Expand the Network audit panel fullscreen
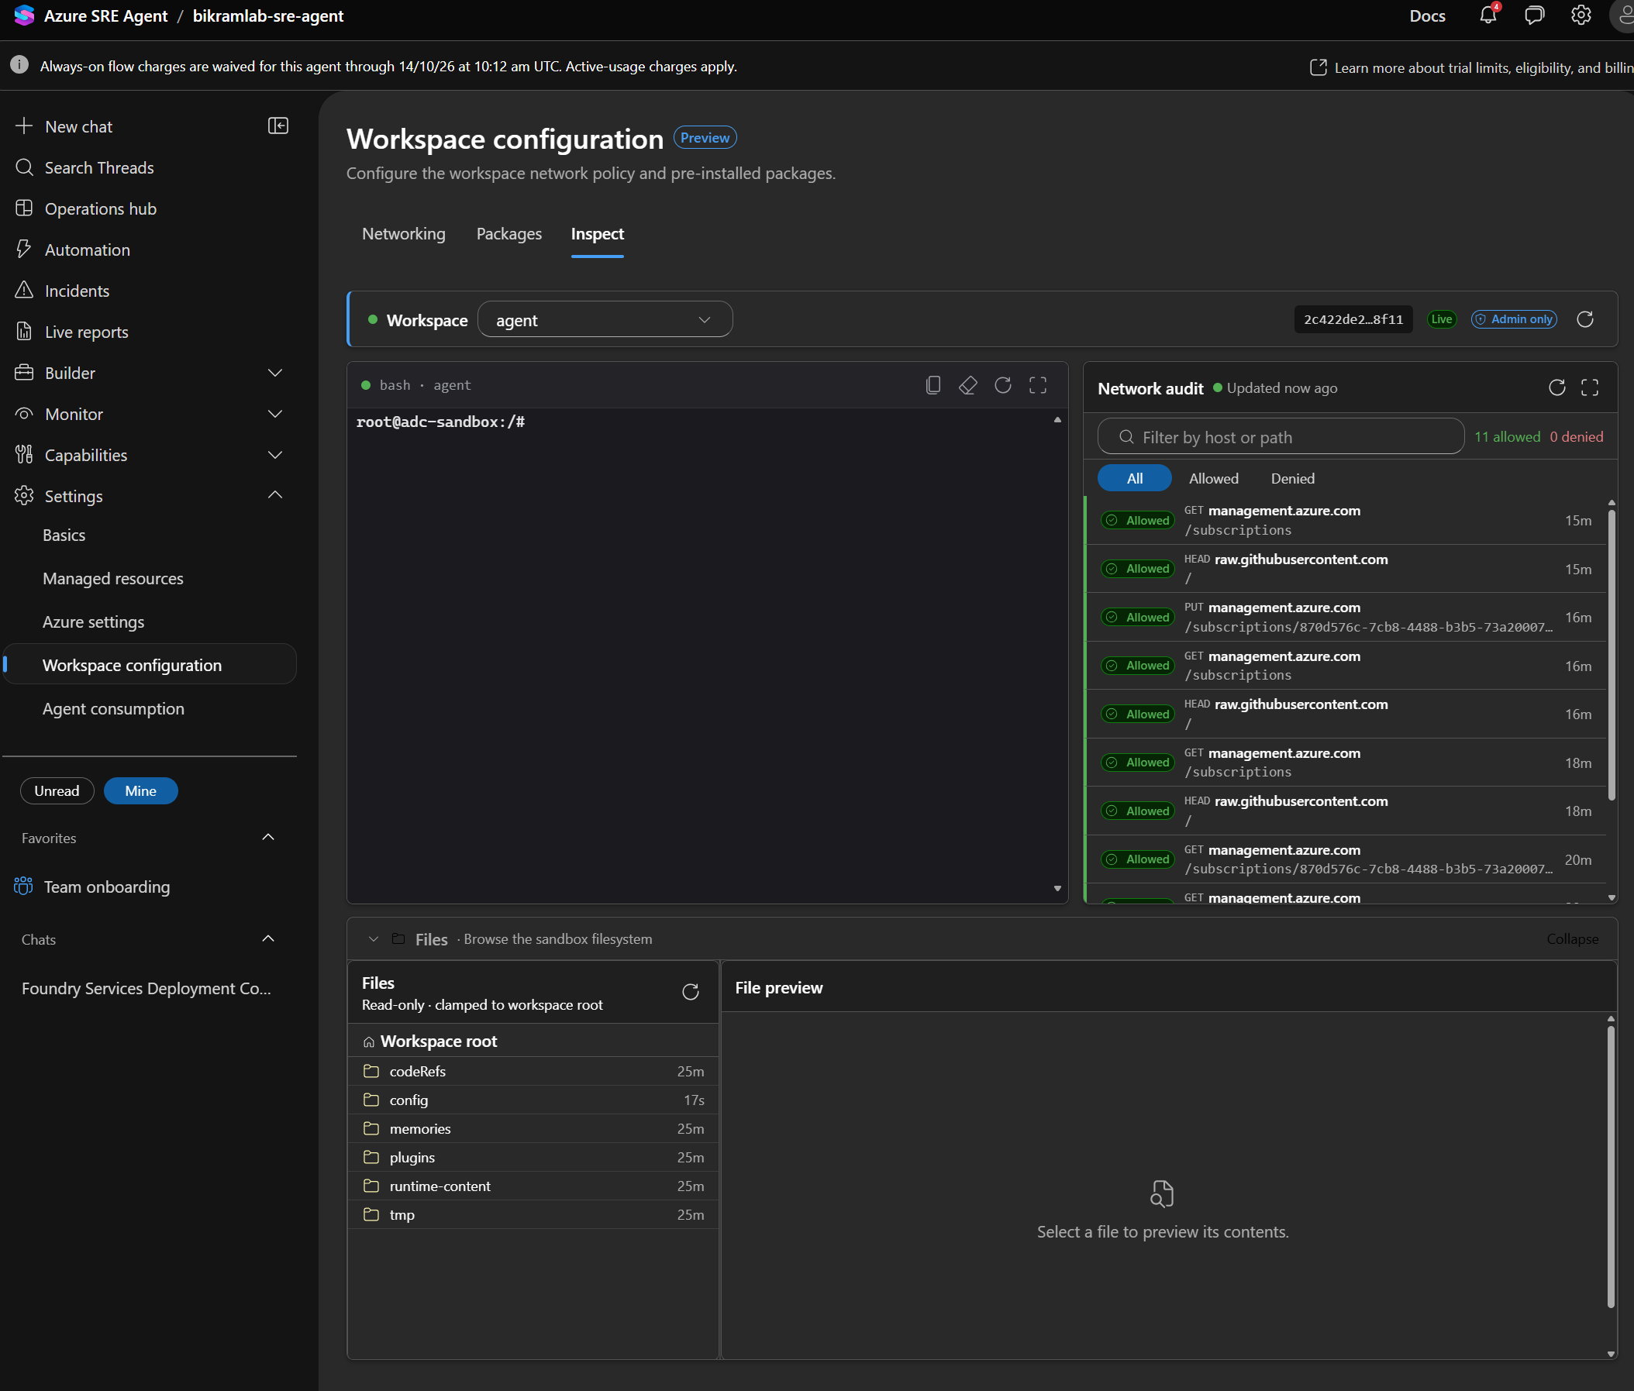Viewport: 1634px width, 1391px height. (x=1590, y=387)
